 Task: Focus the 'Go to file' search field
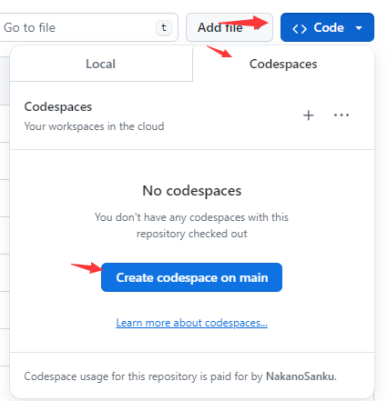point(88,27)
